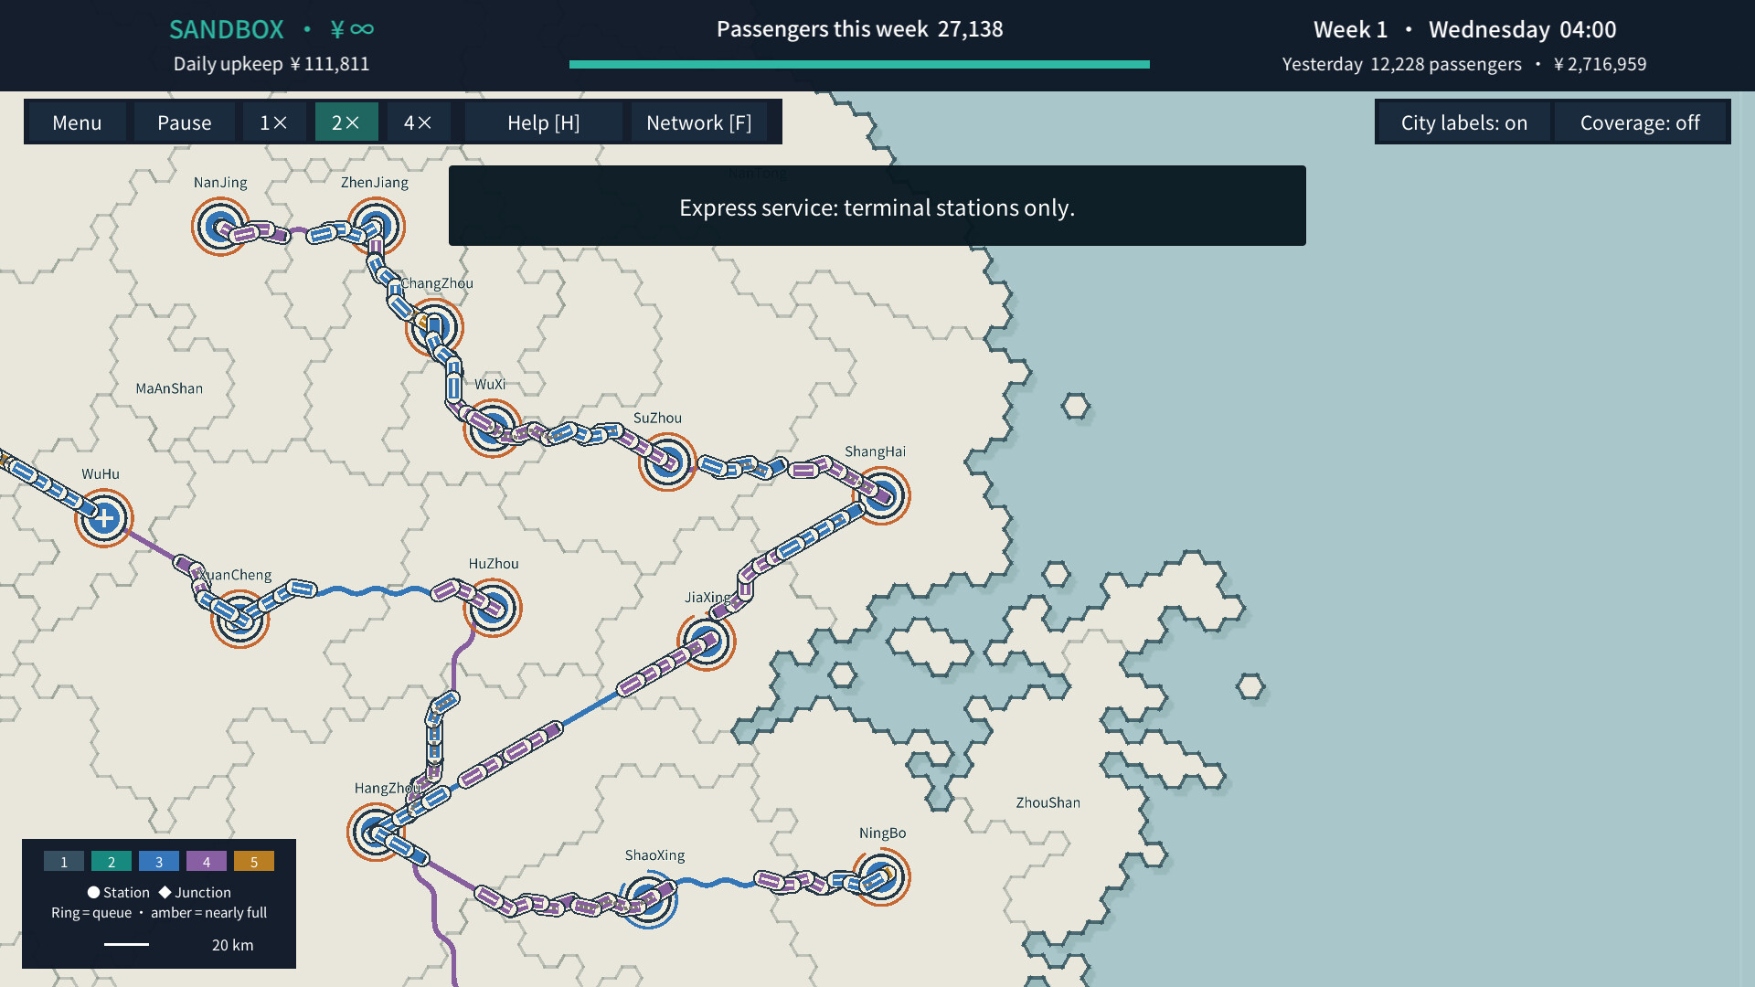This screenshot has height=987, width=1755.
Task: Click the 20 km scale bar
Action: pos(126,944)
